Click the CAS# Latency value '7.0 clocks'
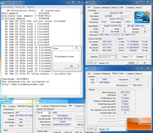 tap(125, 98)
